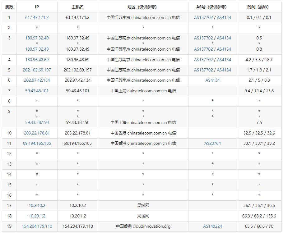Screen dimensions: 283x233
Task: Click the 跳数 column header
Action: (x=9, y=7)
